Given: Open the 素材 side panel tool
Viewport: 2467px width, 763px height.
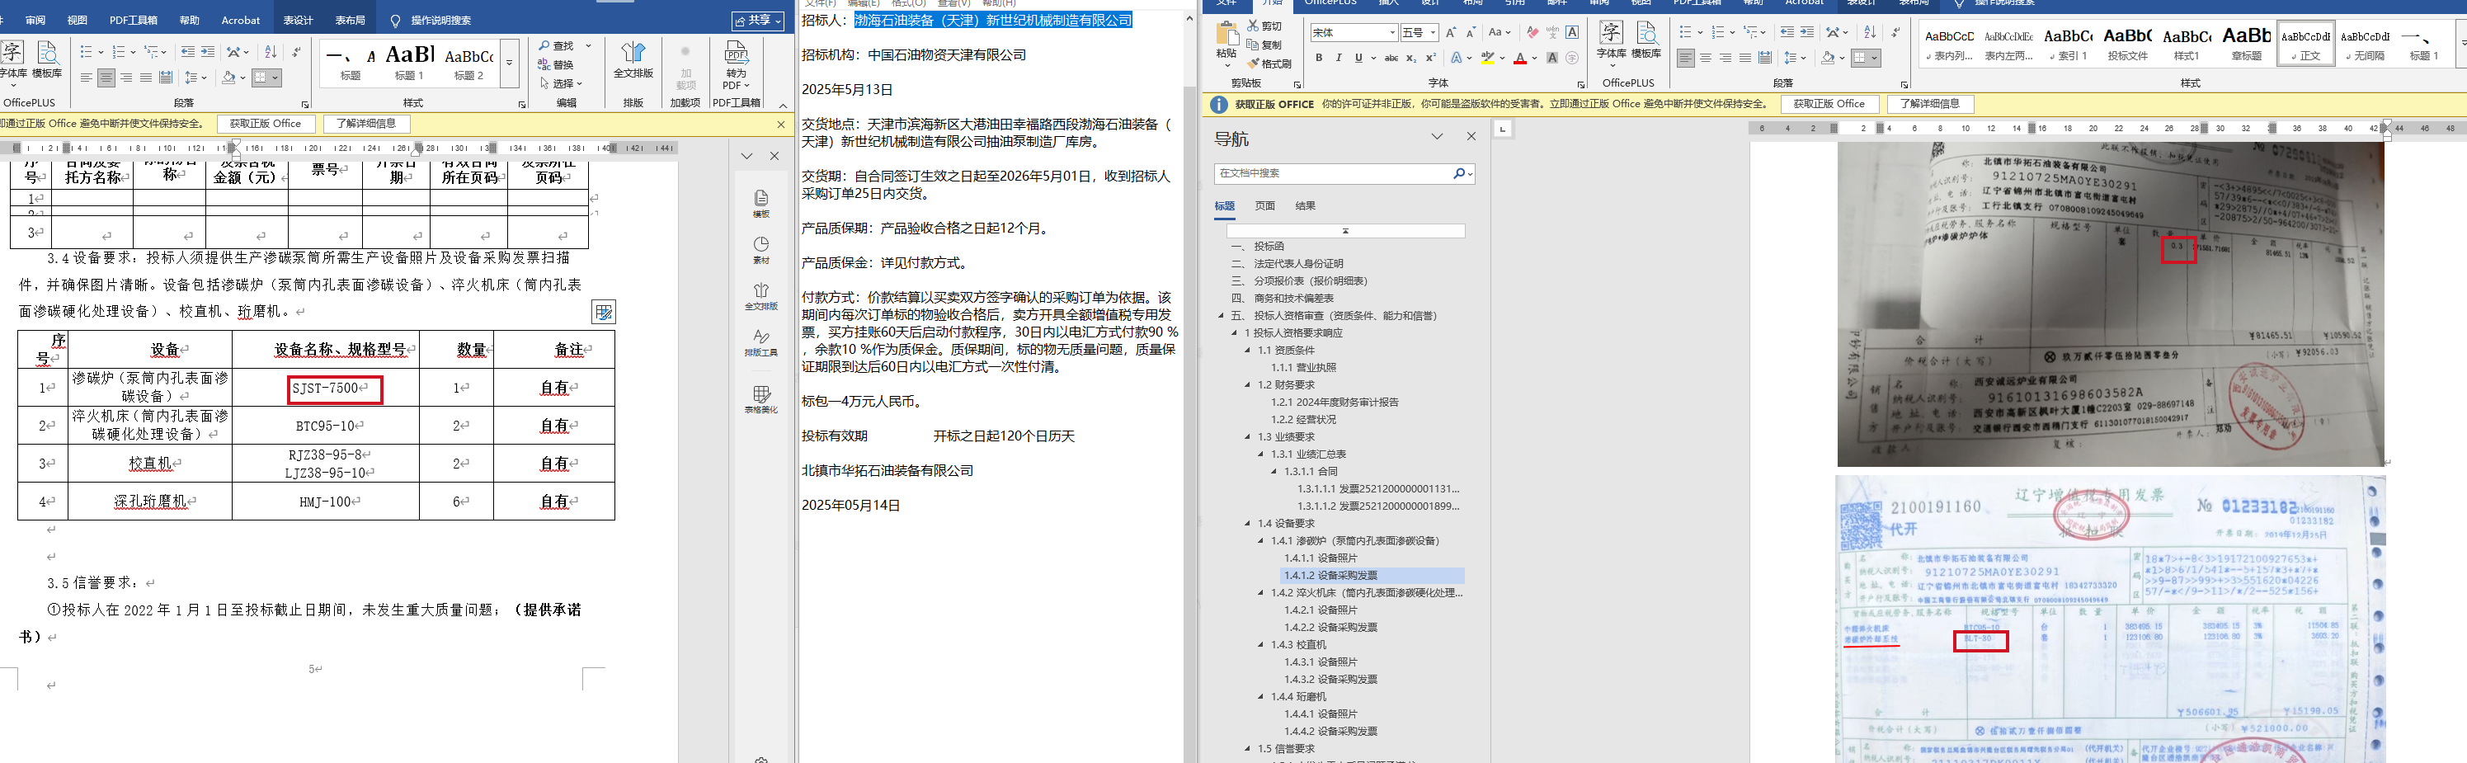Looking at the screenshot, I should tap(761, 251).
